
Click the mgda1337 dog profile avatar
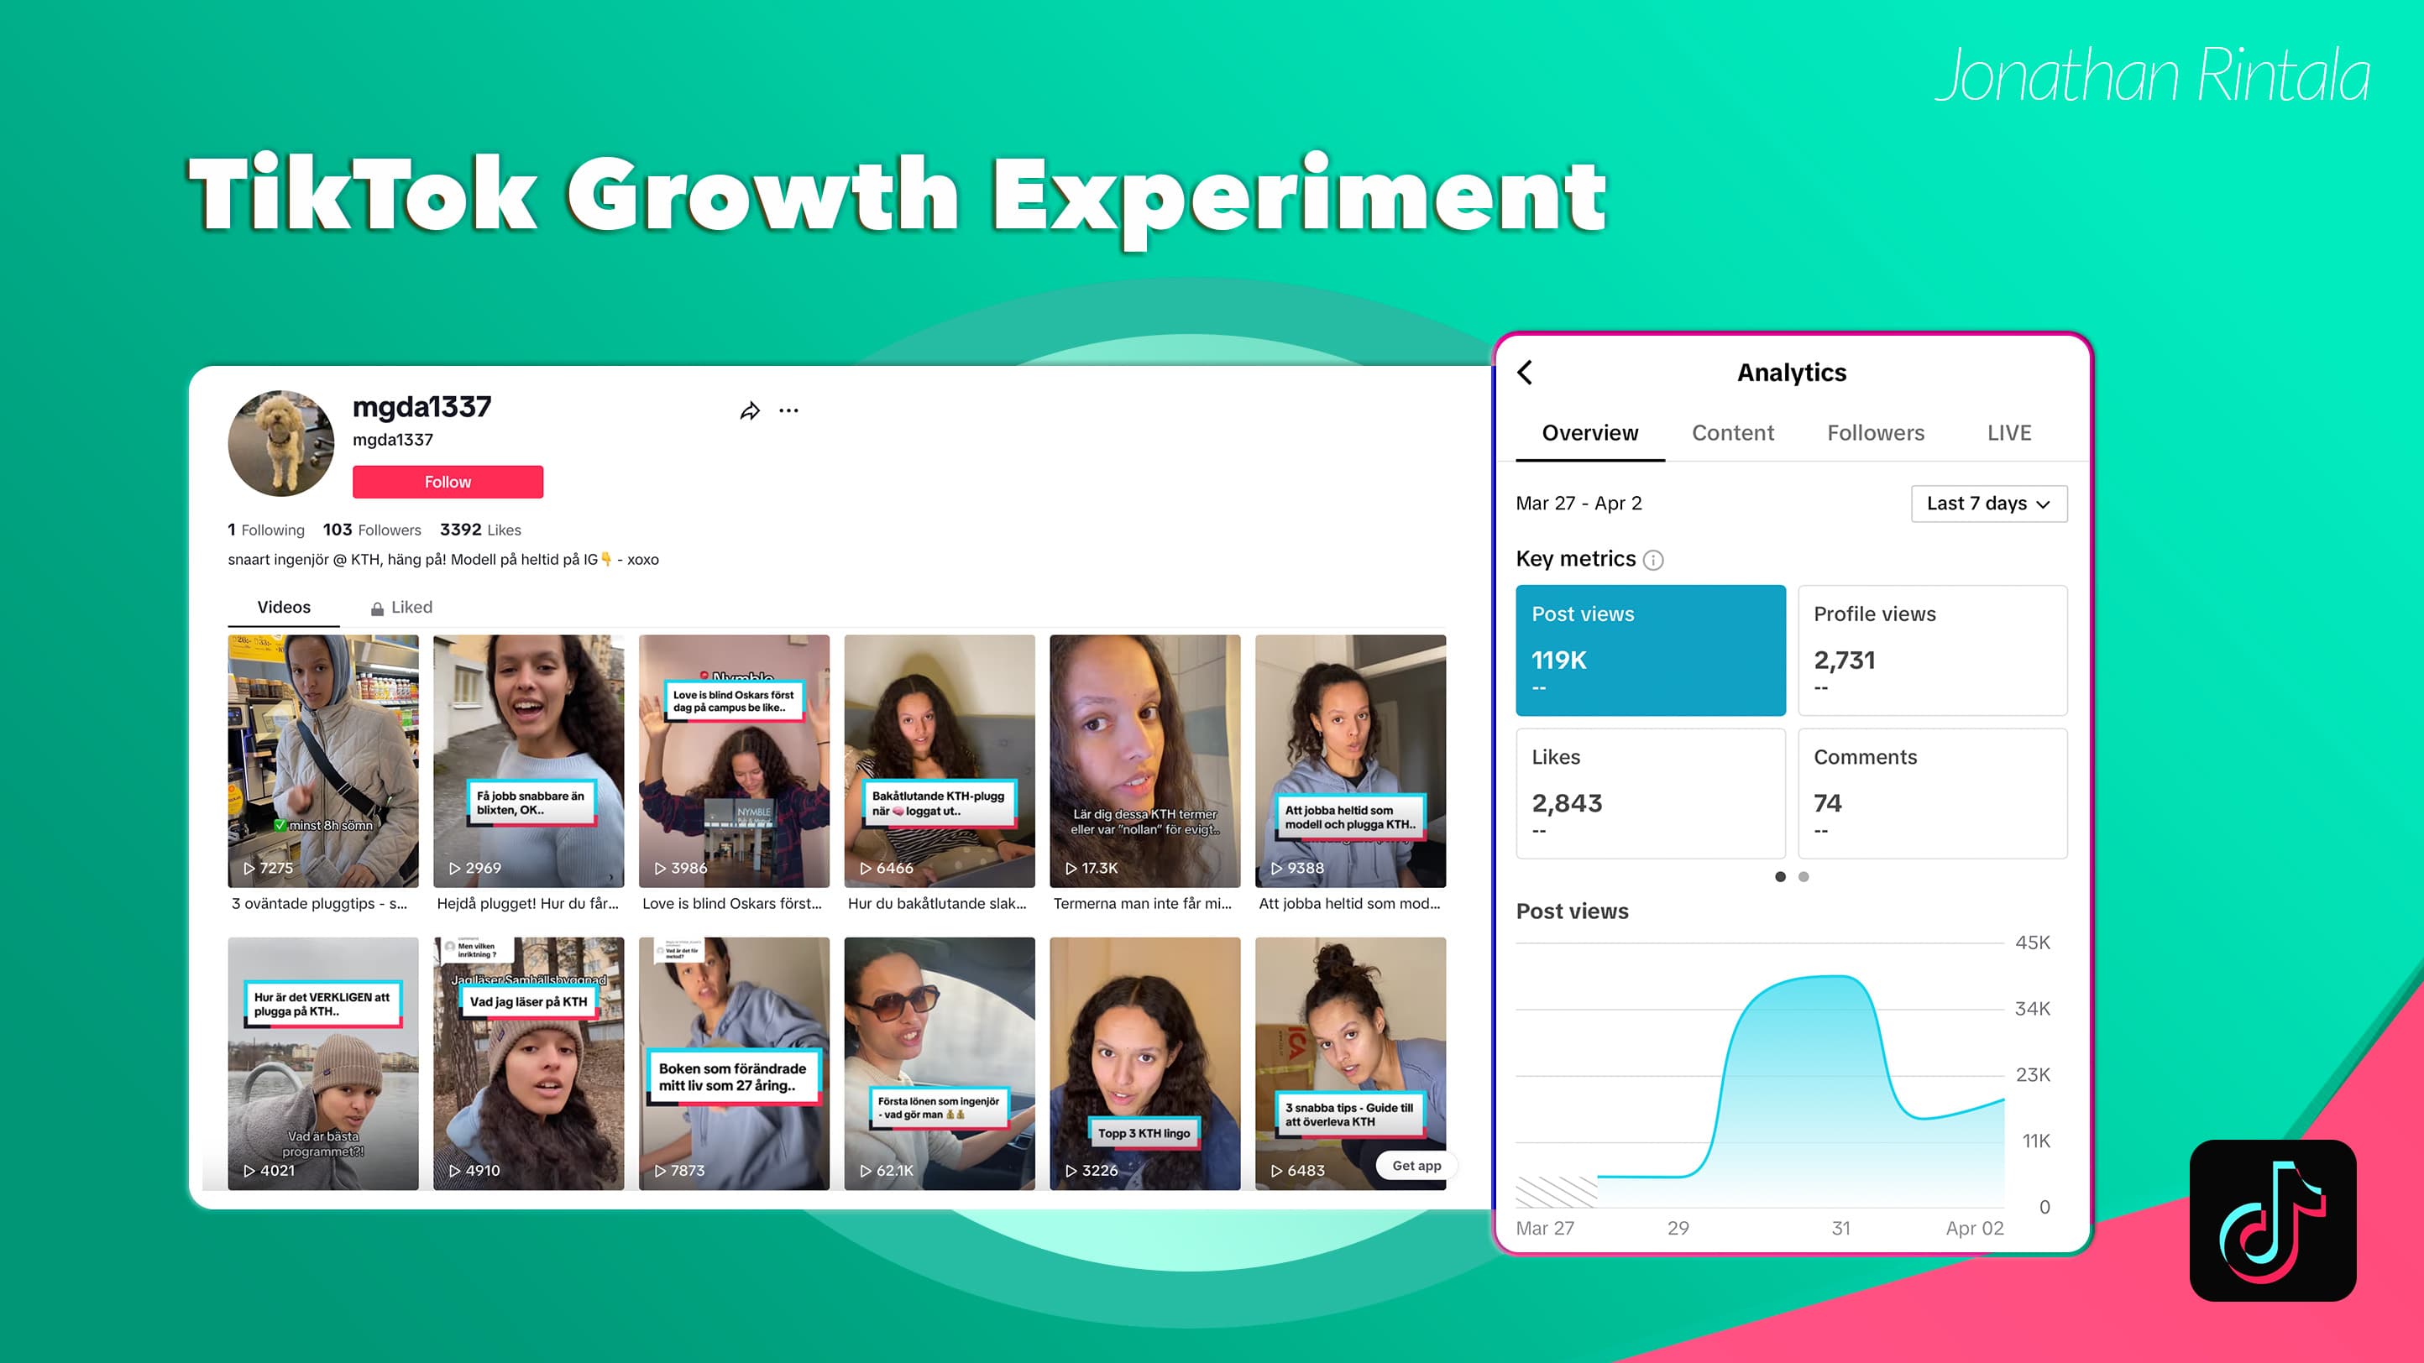tap(280, 444)
